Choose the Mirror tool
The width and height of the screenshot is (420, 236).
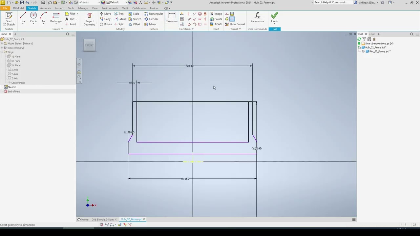pos(150,24)
